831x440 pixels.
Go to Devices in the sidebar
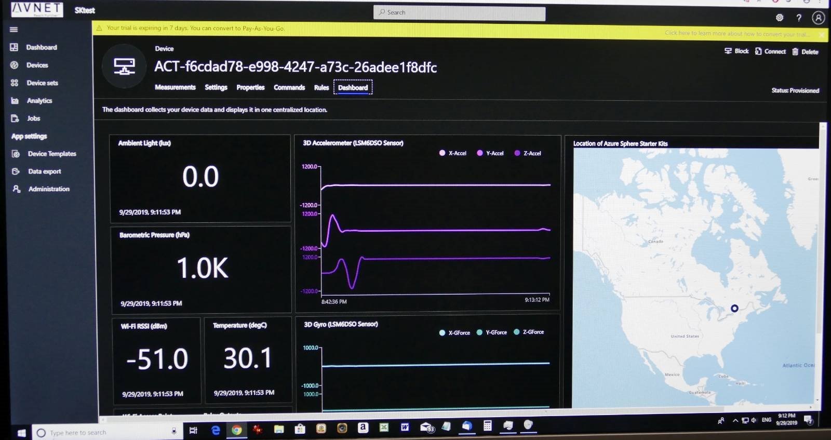coord(30,65)
